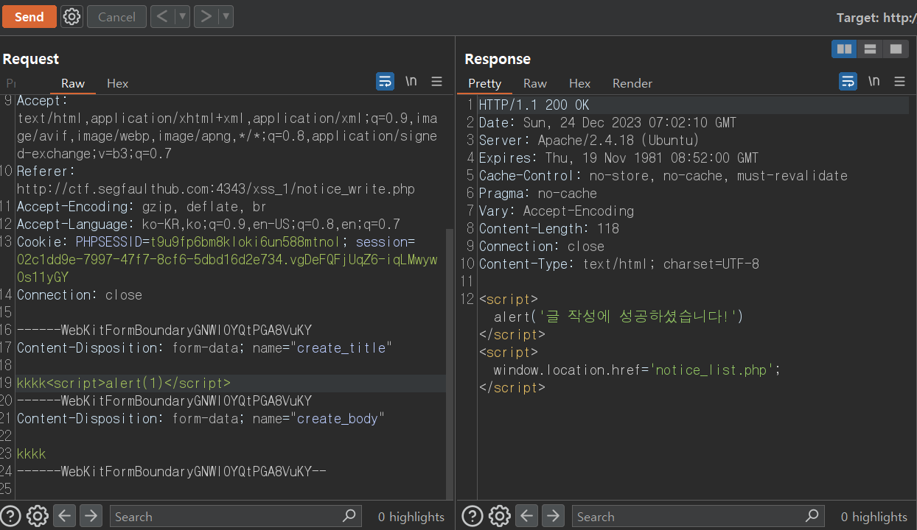The height and width of the screenshot is (530, 917).
Task: Switch Request view to Raw tab
Action: coord(73,83)
